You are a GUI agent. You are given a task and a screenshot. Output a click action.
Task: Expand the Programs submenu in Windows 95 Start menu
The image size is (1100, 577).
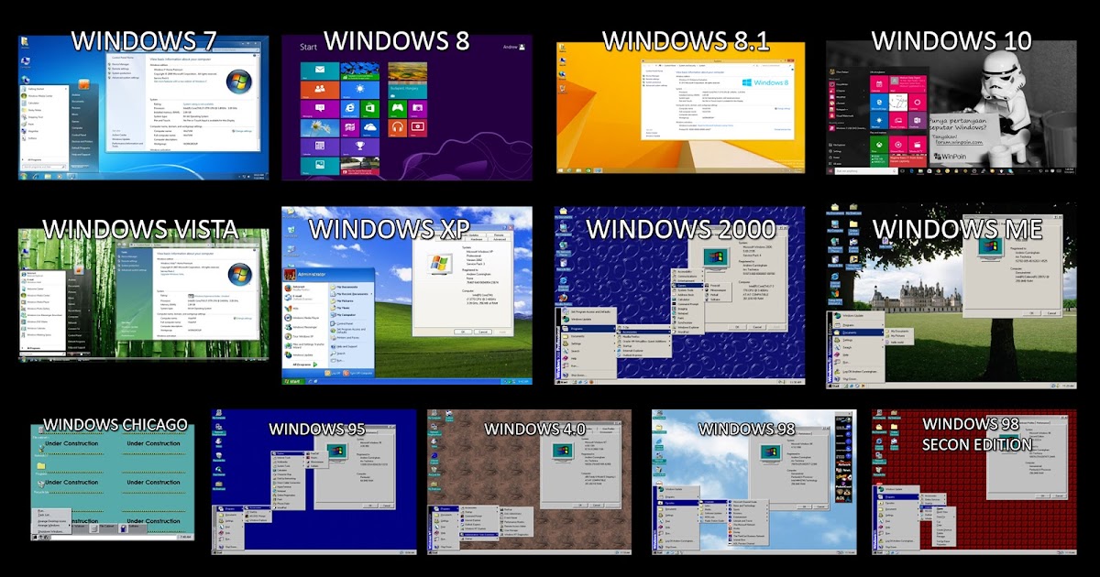click(230, 507)
